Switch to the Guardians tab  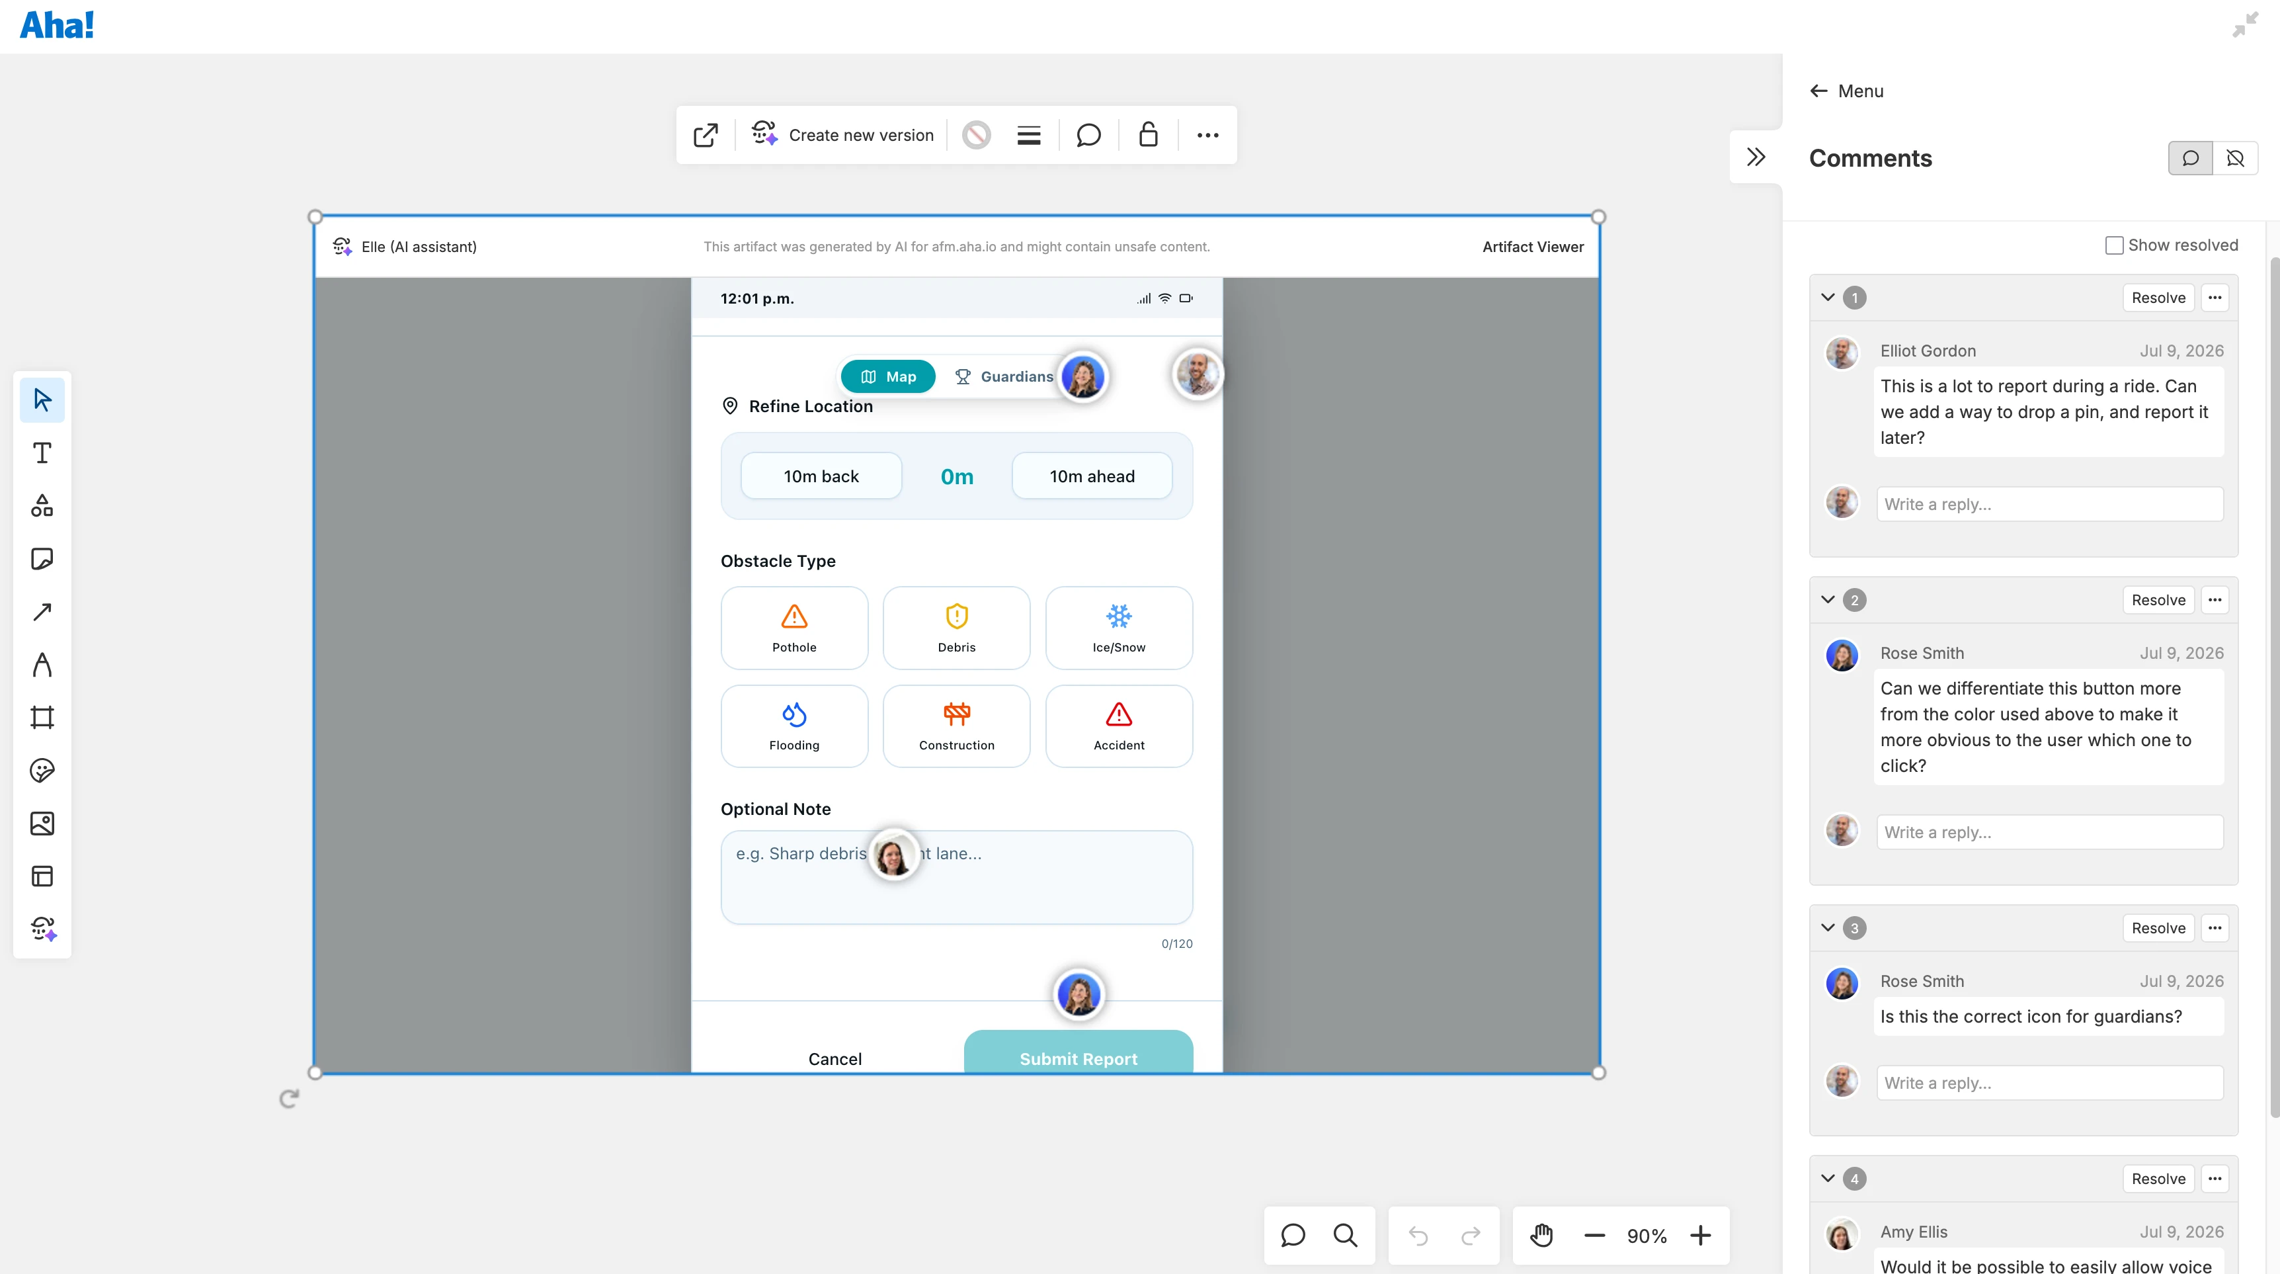(x=1004, y=376)
